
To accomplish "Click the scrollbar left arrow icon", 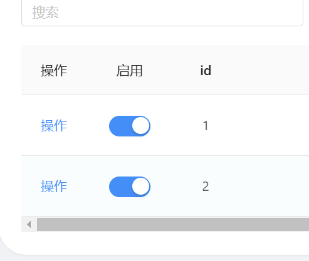I will pyautogui.click(x=29, y=225).
